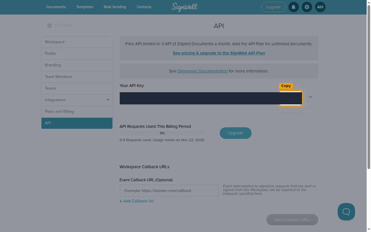Select Workspace in settings sidebar
Screen dimensions: 371x232
click(x=77, y=42)
